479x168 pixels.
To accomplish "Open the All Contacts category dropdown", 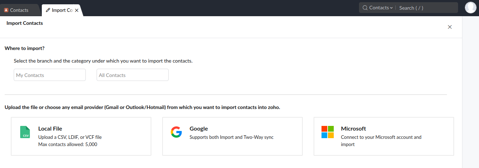I will tap(133, 75).
